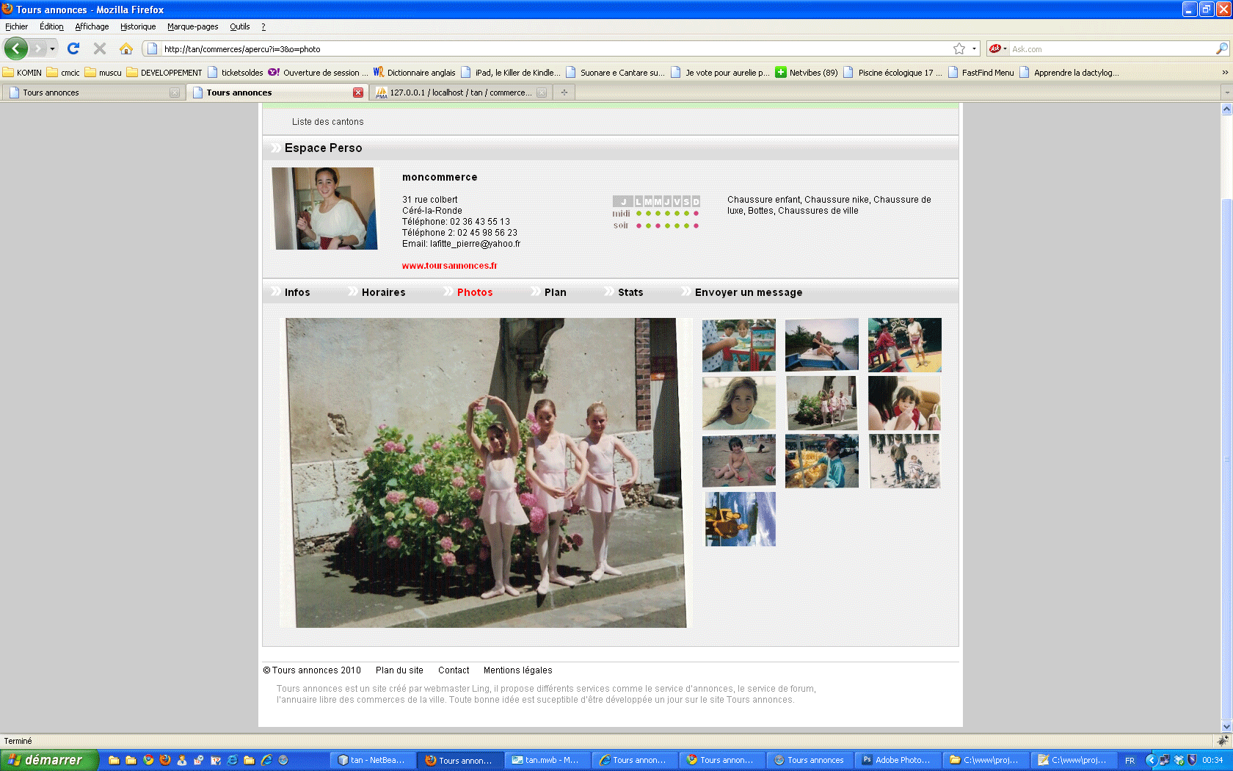Click the browser Back arrow button

[x=16, y=48]
